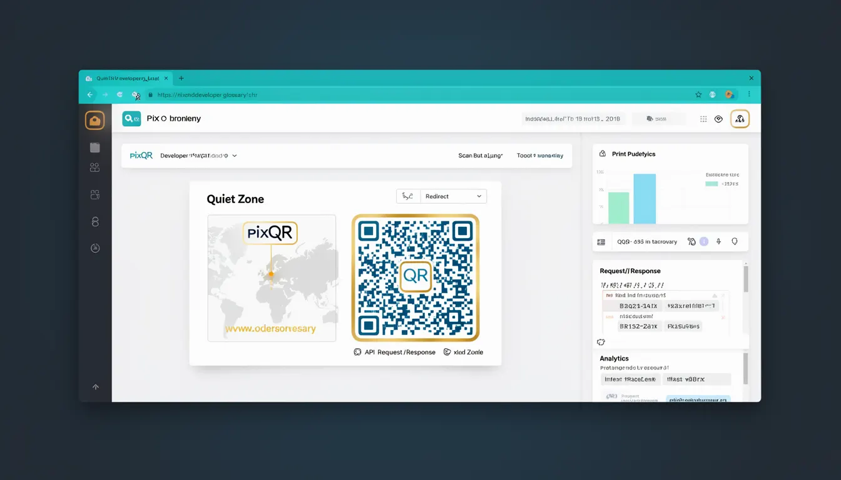The image size is (841, 480).
Task: Click the Request/Response panel scrollbar
Action: 745,278
